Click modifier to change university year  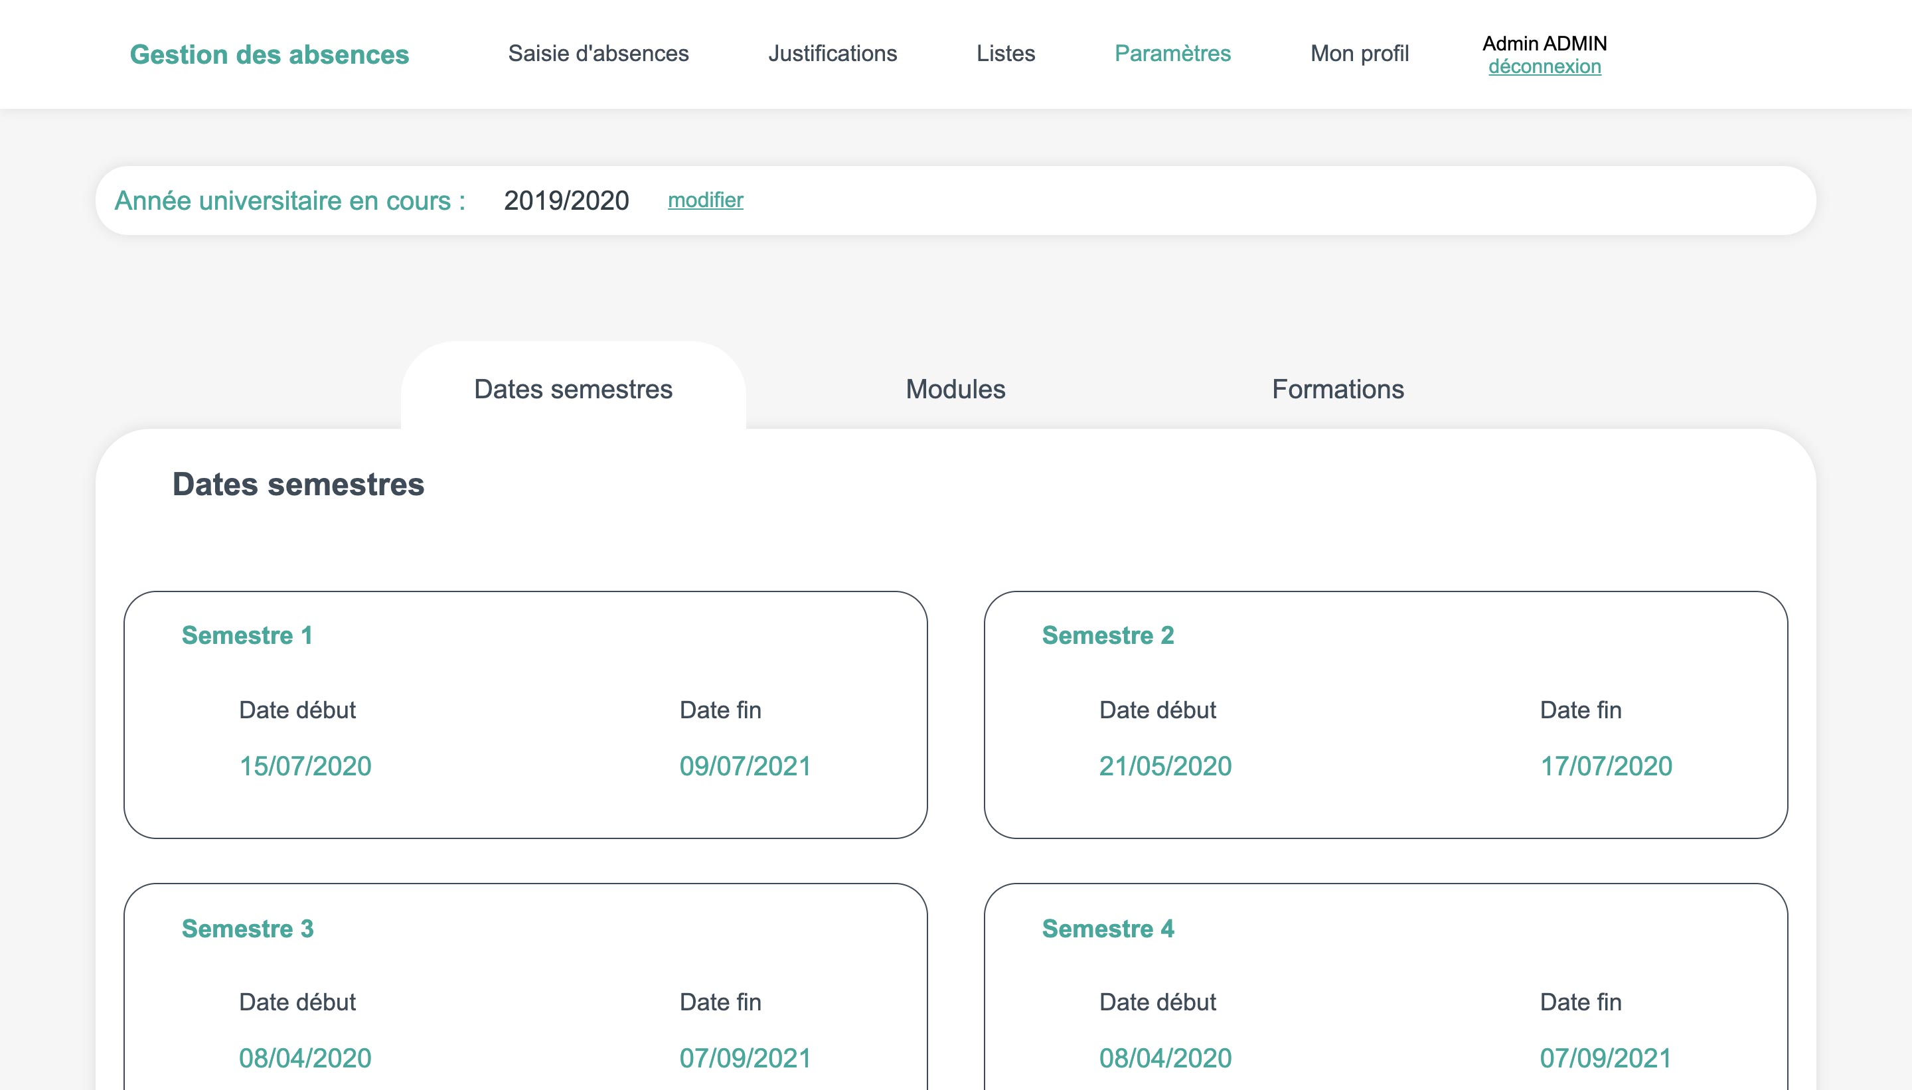coord(705,200)
